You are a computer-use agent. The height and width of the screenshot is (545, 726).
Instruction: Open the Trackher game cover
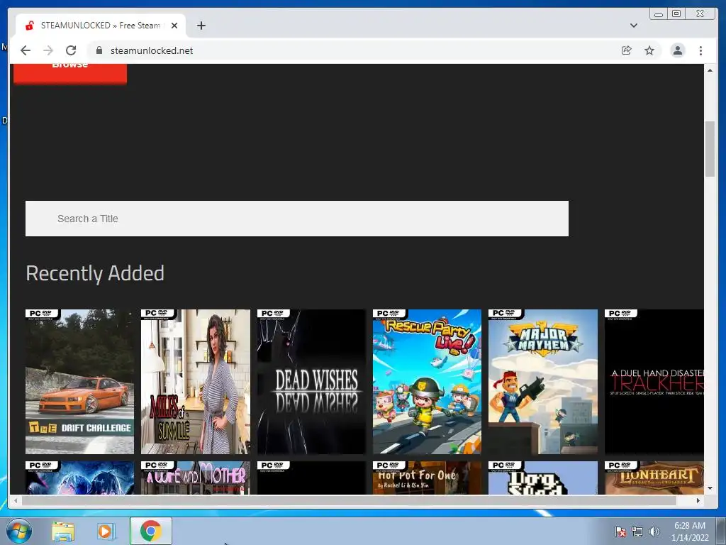point(654,382)
